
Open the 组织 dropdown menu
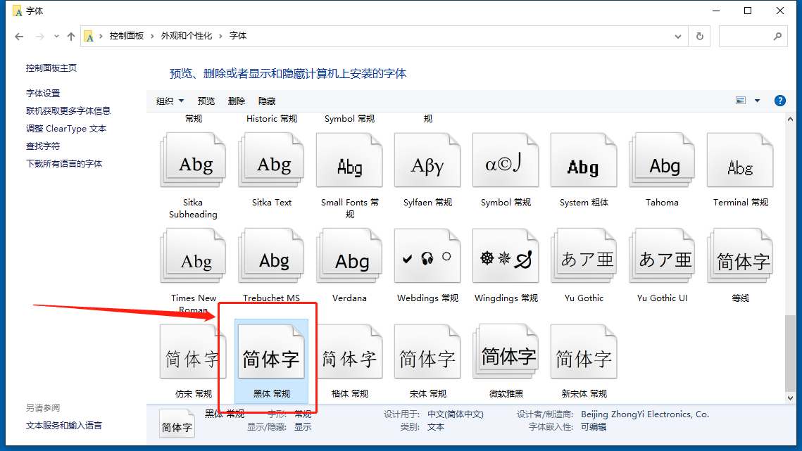pyautogui.click(x=169, y=101)
